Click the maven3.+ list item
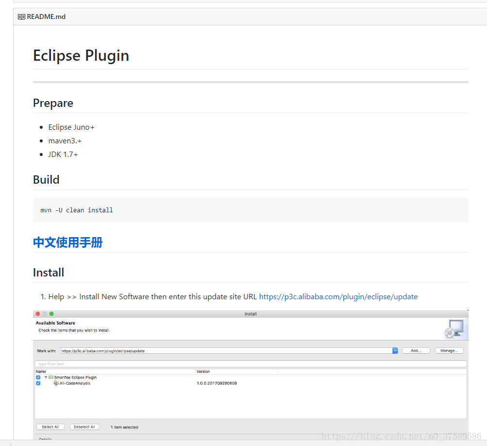 point(65,141)
